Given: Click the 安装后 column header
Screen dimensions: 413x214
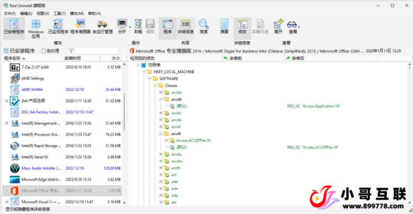Looking at the screenshot, I should click(x=331, y=58).
